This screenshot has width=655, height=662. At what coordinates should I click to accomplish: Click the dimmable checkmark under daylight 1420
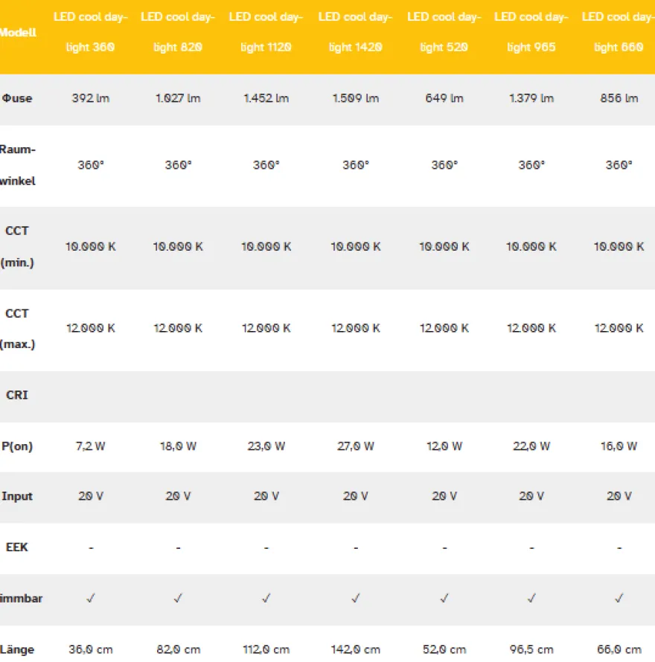(x=355, y=598)
